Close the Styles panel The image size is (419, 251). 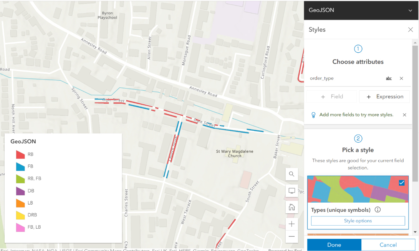pos(410,29)
